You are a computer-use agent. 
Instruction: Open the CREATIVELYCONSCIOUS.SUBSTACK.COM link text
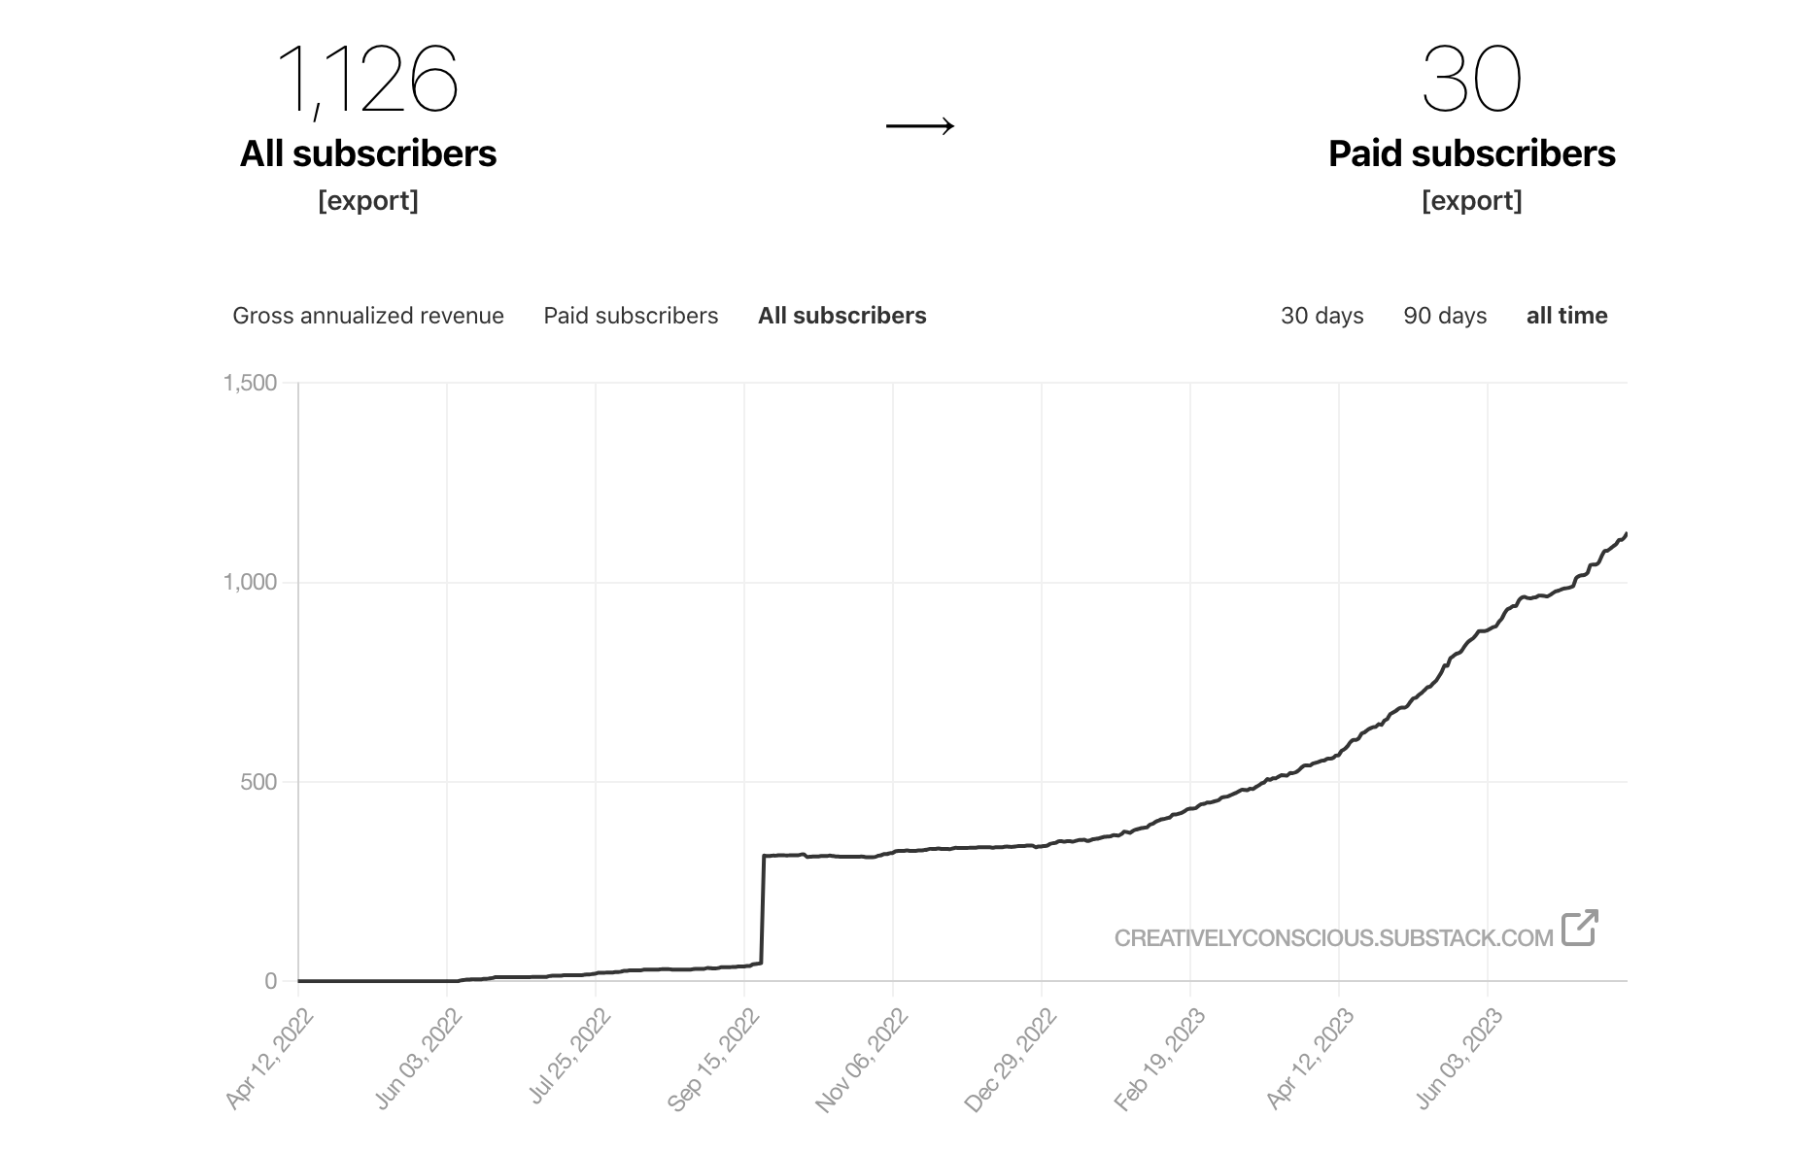[1333, 938]
